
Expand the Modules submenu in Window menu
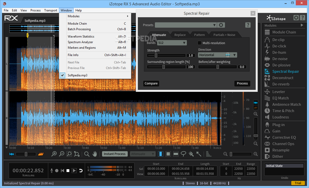(x=95, y=16)
